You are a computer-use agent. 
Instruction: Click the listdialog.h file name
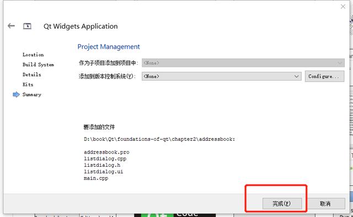(x=102, y=165)
